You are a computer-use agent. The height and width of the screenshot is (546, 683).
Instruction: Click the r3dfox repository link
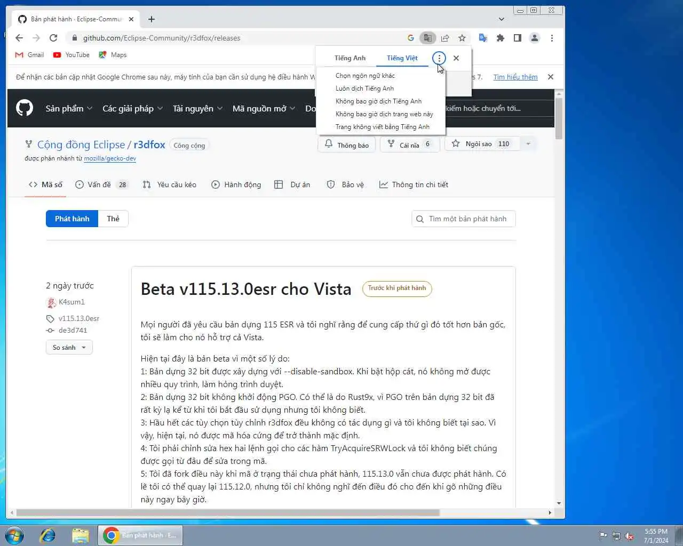pyautogui.click(x=149, y=144)
